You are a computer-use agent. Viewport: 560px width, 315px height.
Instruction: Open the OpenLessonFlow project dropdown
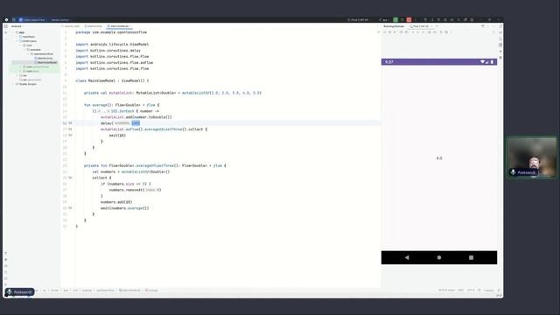pos(33,19)
